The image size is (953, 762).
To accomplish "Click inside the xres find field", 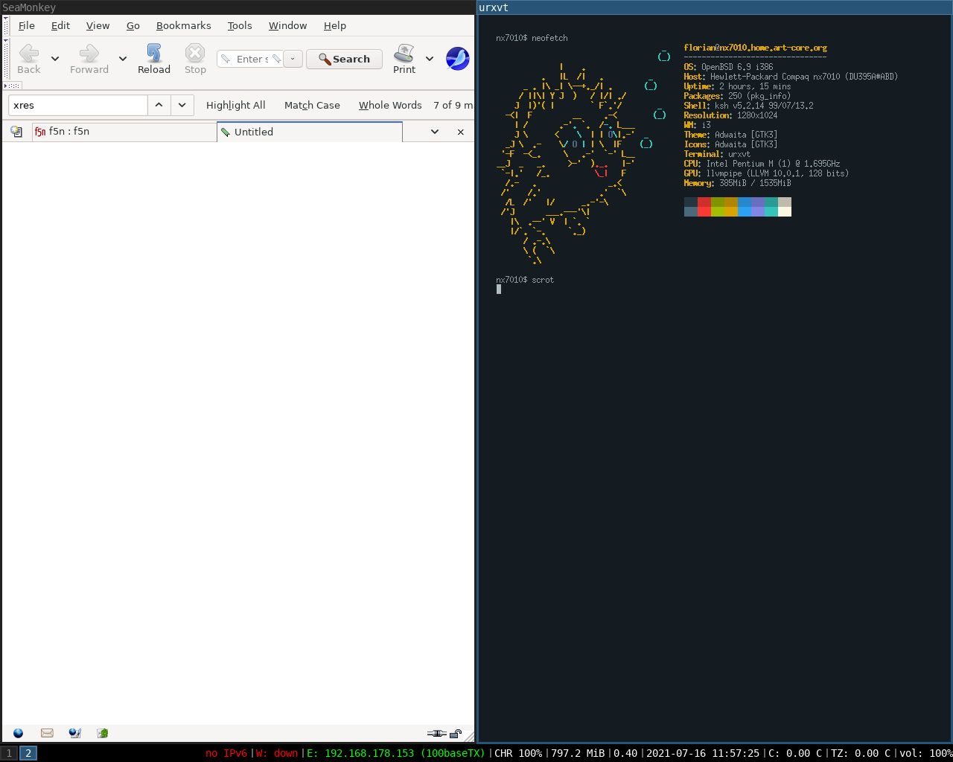I will (77, 105).
